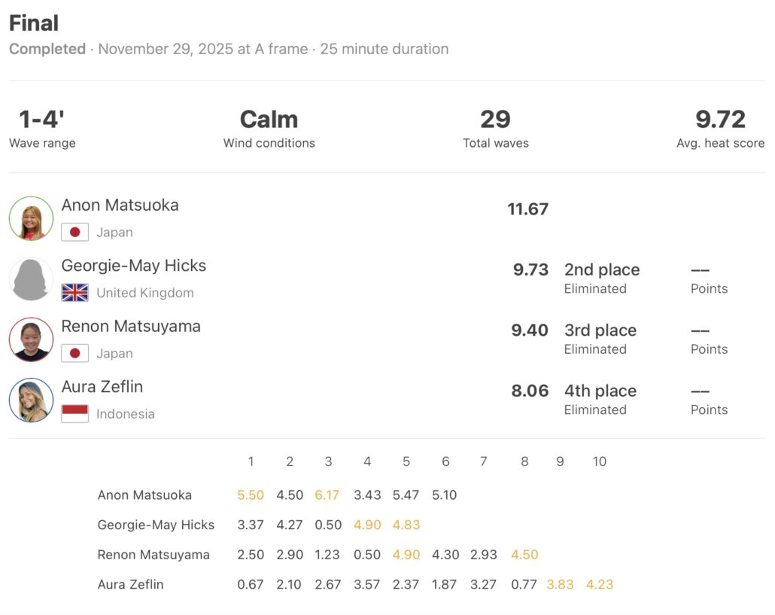This screenshot has height=615, width=775.
Task: Click Aura Zeflin's 4.23 wave score
Action: click(x=599, y=584)
